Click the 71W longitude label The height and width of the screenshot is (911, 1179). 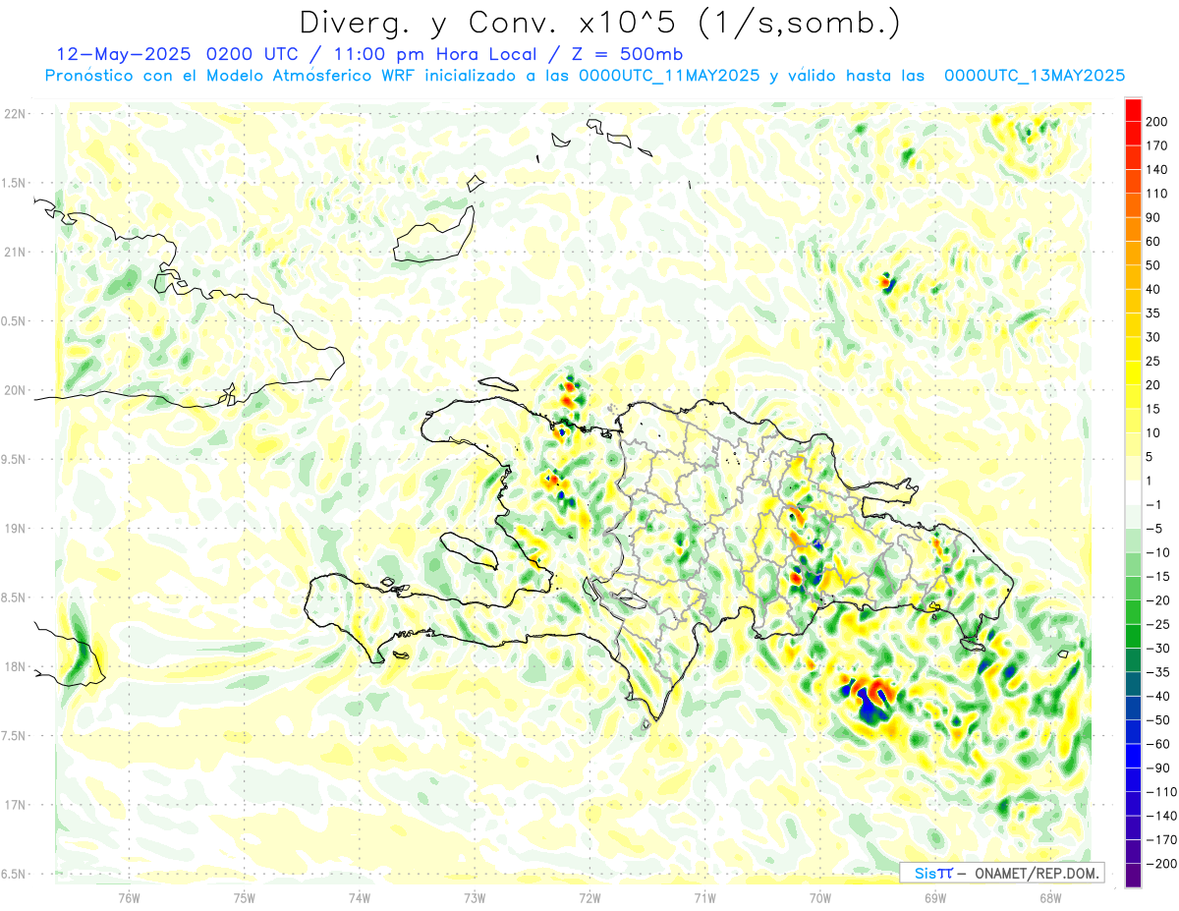click(704, 896)
